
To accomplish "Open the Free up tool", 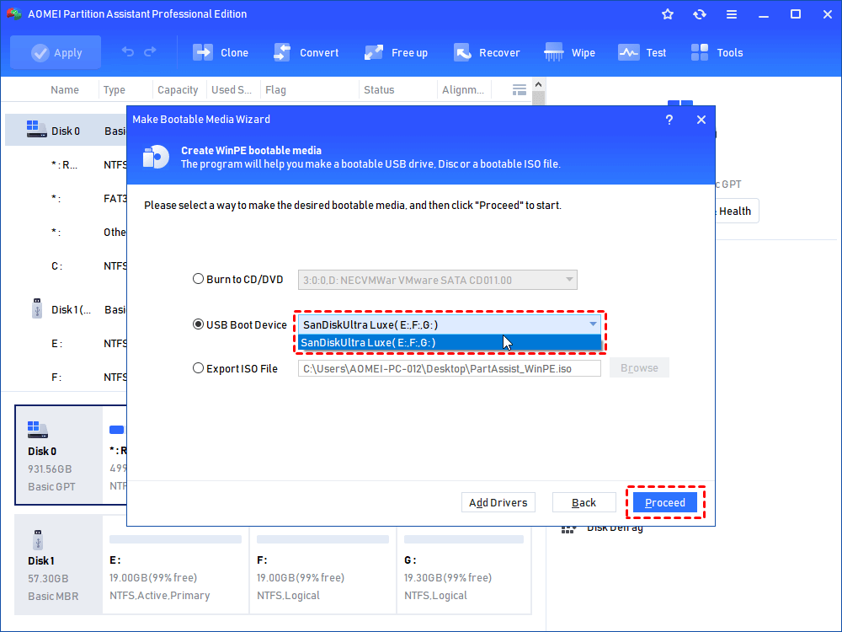I will [396, 52].
